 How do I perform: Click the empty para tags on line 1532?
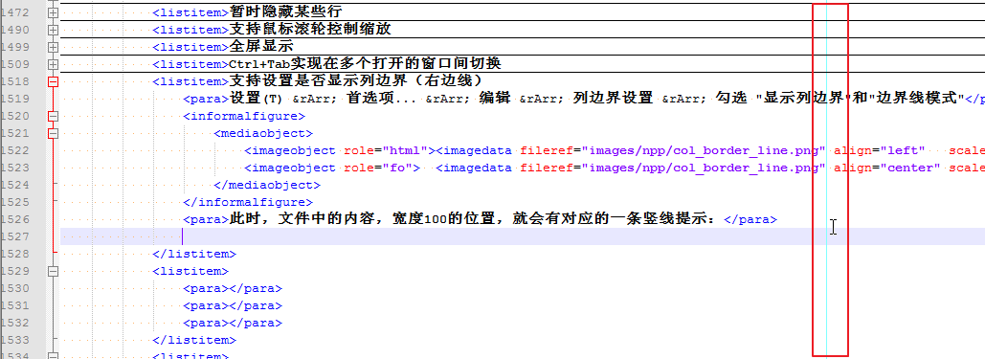(x=233, y=324)
